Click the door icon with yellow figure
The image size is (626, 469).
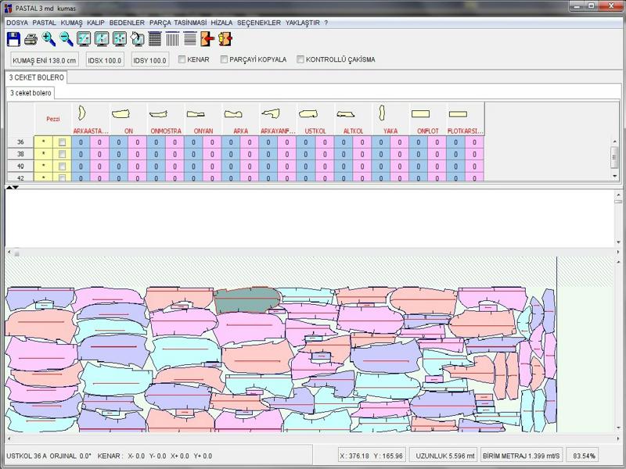click(225, 39)
